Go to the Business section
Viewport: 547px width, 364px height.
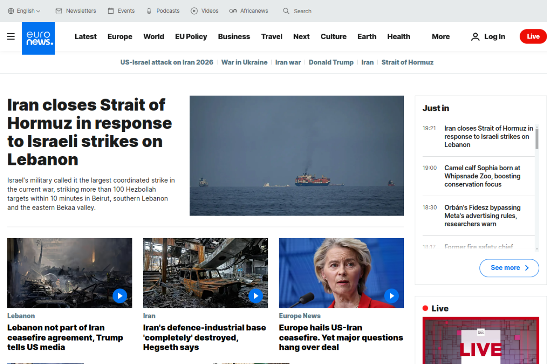[x=234, y=37]
